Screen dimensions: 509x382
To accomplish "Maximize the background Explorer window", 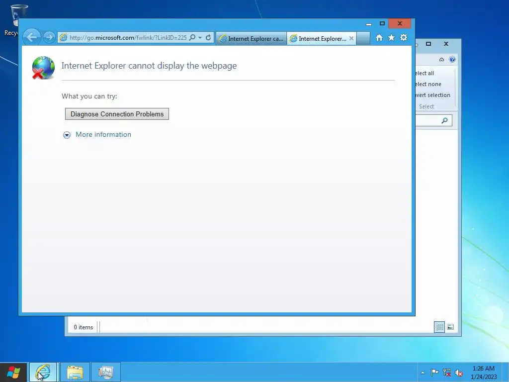I will [x=428, y=44].
